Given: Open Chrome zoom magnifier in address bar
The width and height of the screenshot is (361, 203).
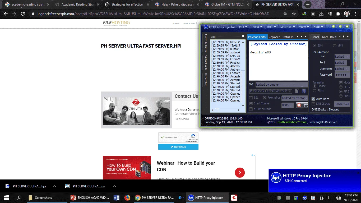Looking at the screenshot, I should (285, 14).
